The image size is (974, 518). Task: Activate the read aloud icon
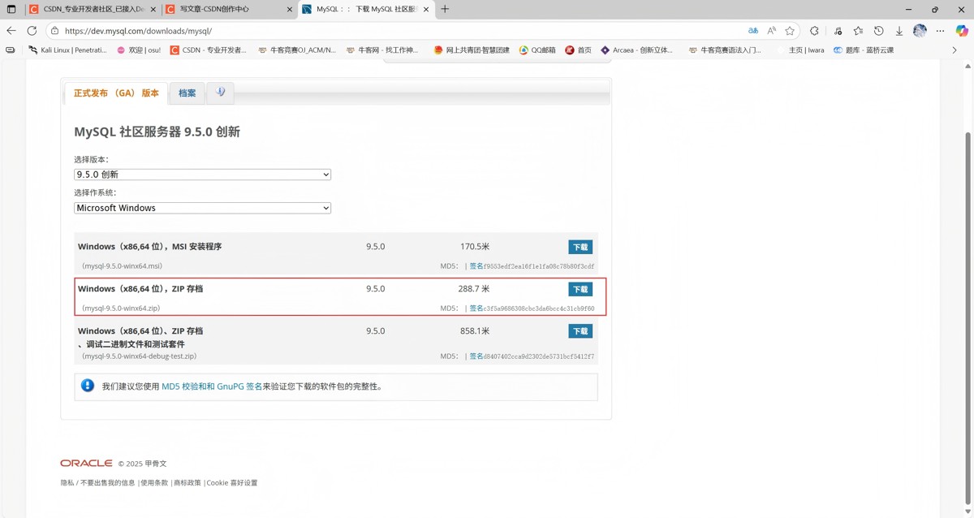(771, 31)
